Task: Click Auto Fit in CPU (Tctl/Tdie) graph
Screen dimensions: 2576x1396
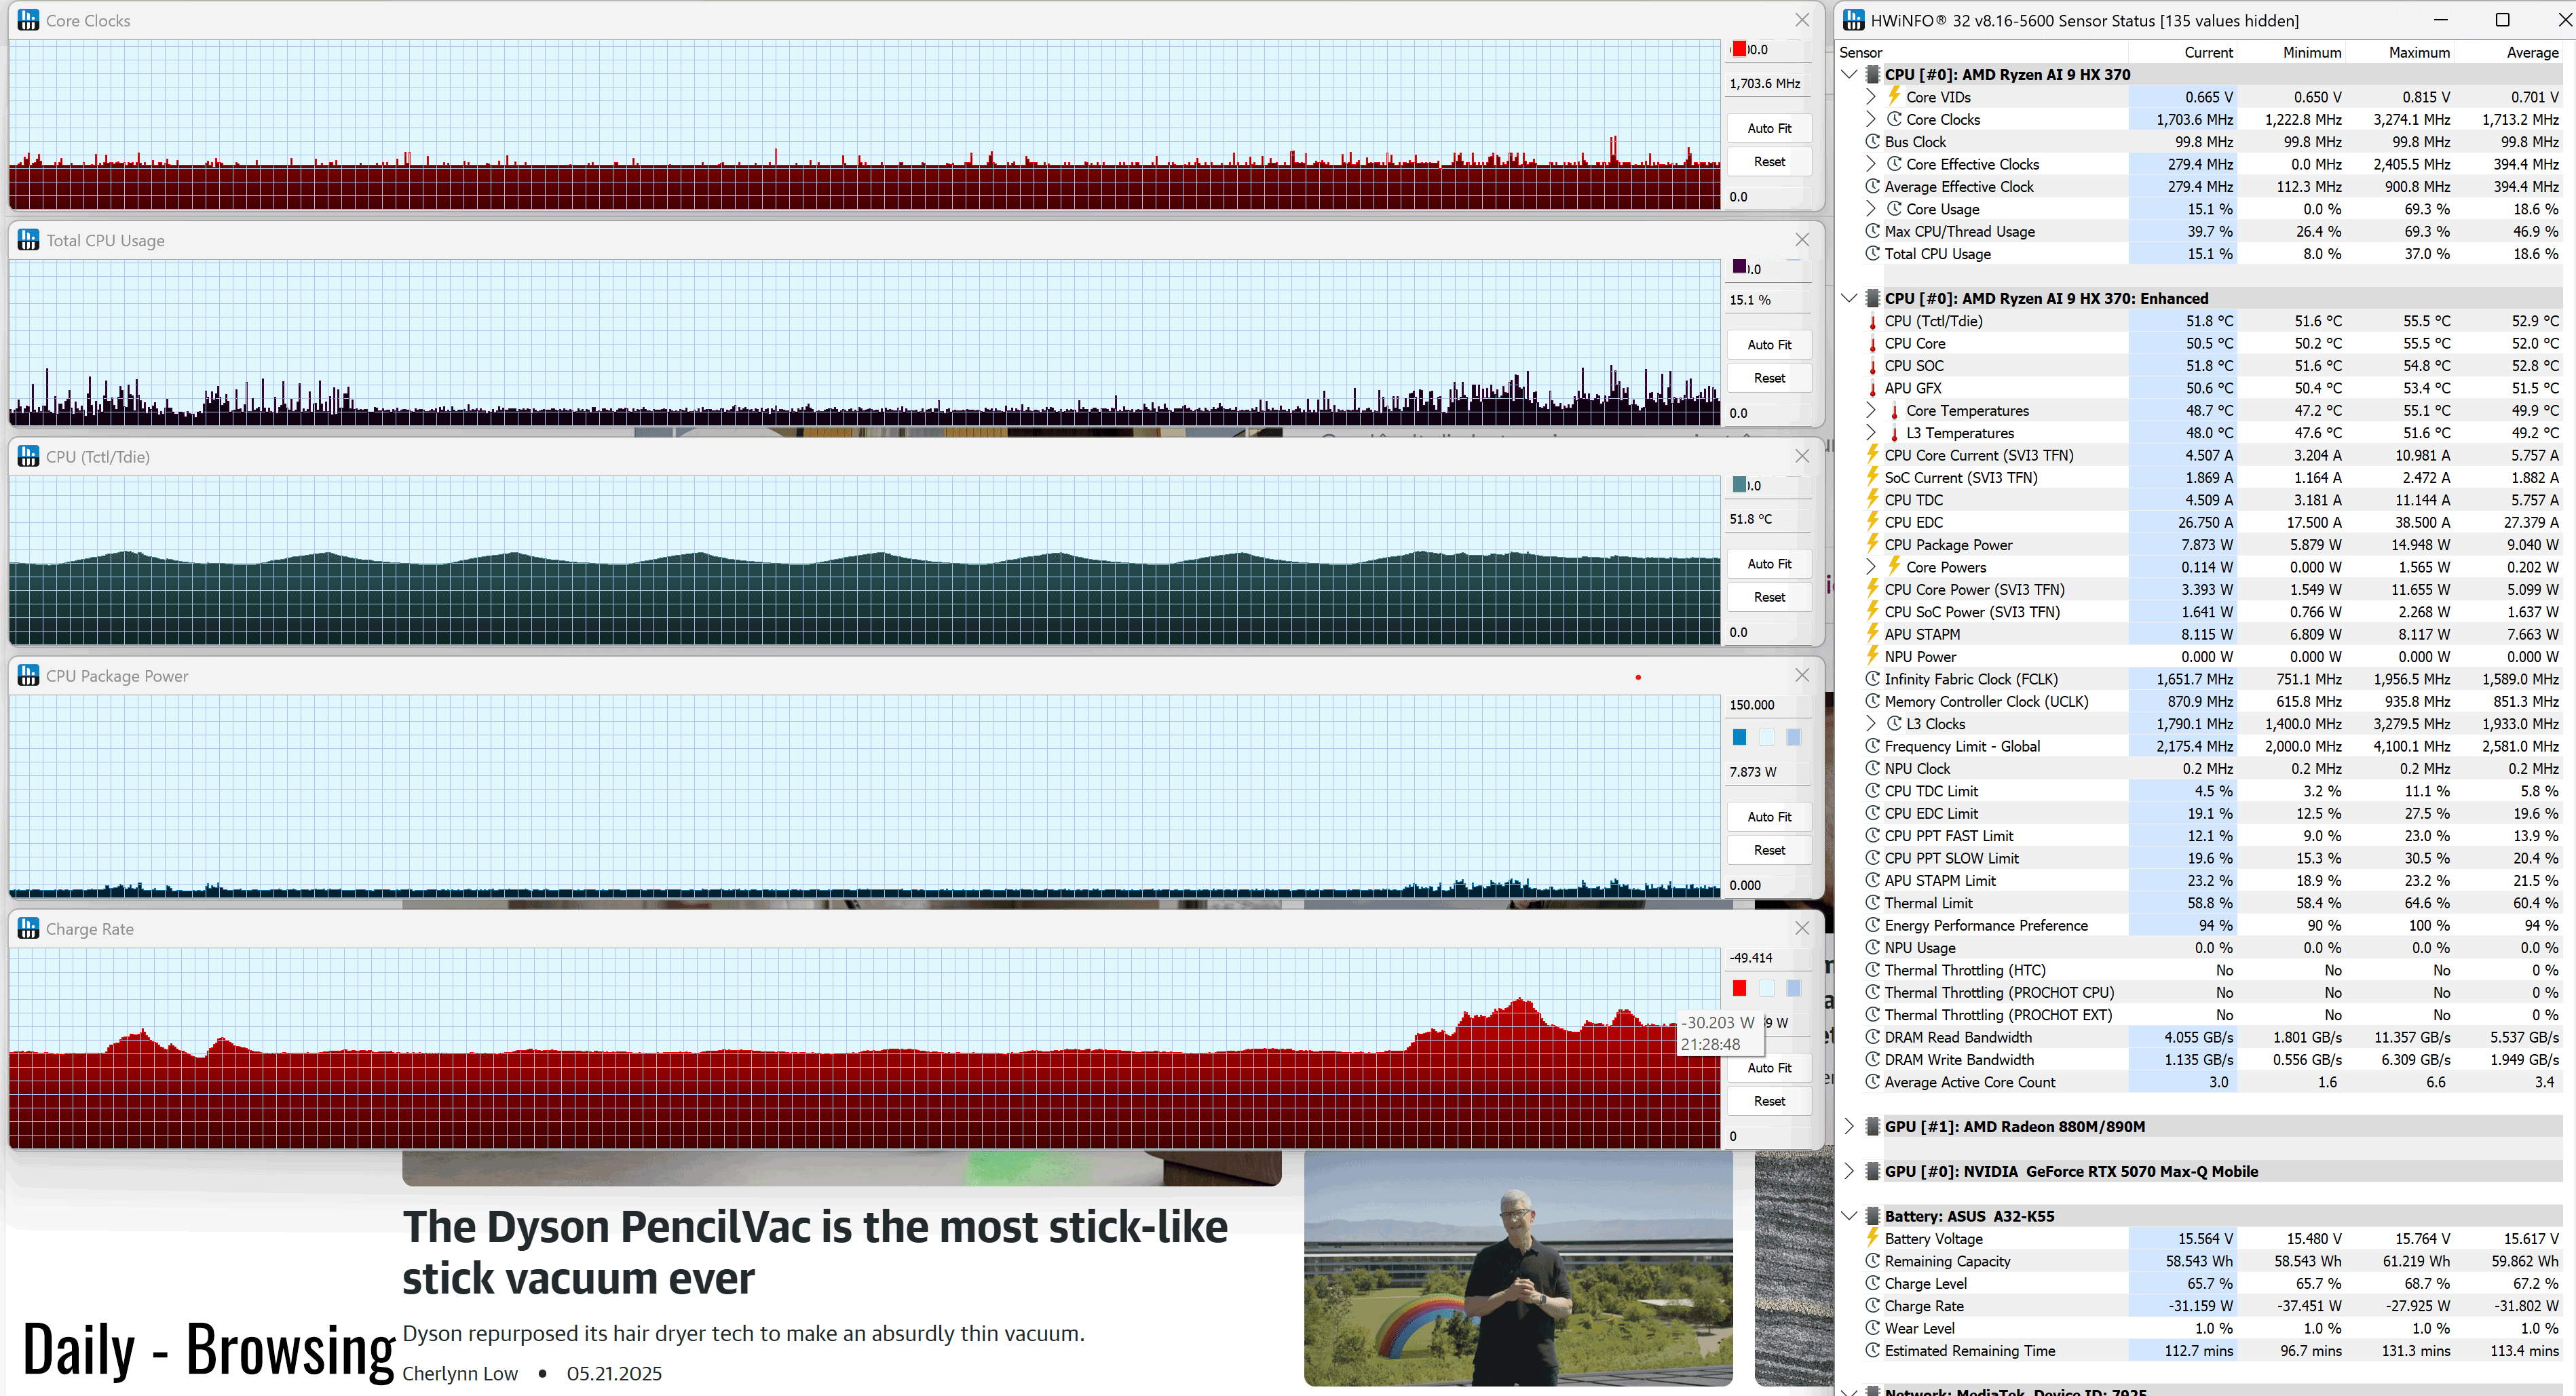Action: (x=1769, y=564)
